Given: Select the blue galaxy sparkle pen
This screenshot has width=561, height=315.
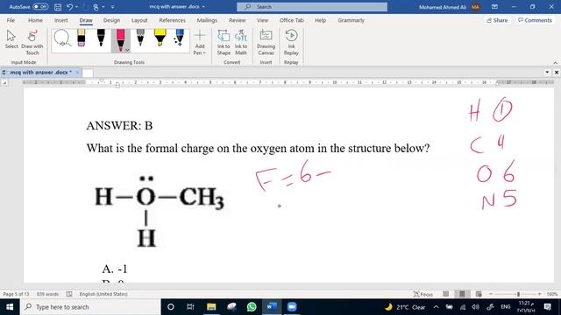Looking at the screenshot, I should pyautogui.click(x=179, y=38).
